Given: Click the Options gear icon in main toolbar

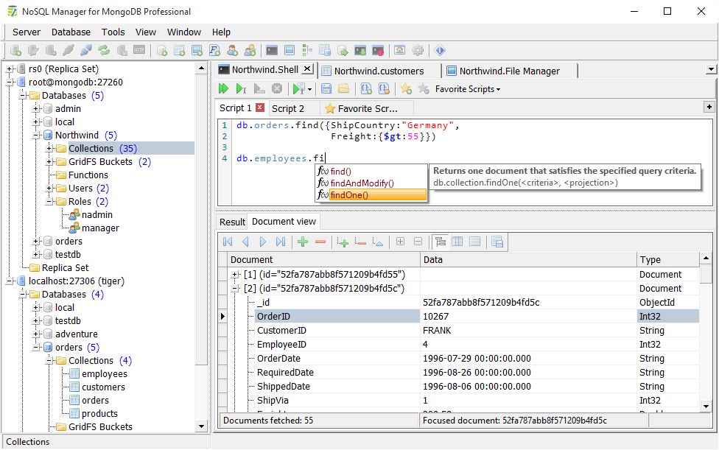Looking at the screenshot, I should click(x=418, y=51).
